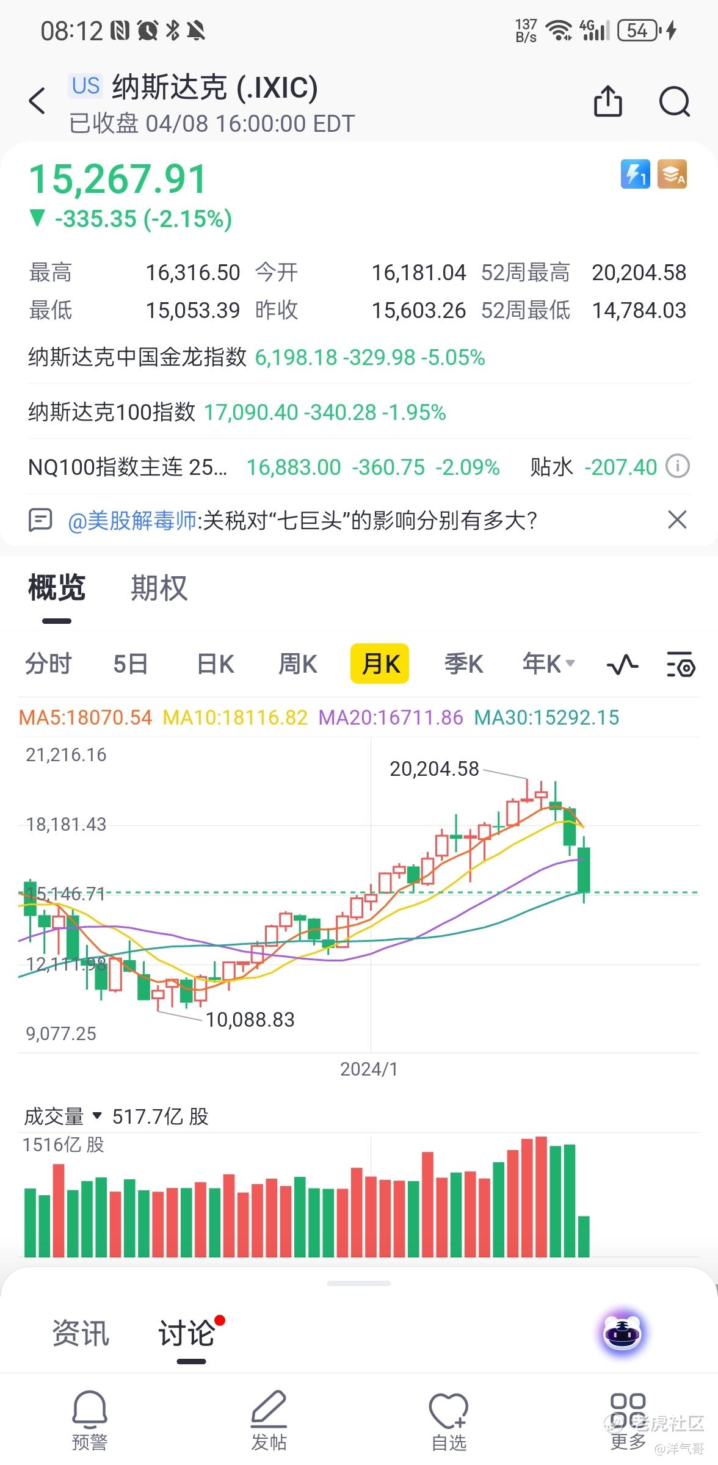Tap 最高 value 16,316.50
This screenshot has width=718, height=1465.
193,272
